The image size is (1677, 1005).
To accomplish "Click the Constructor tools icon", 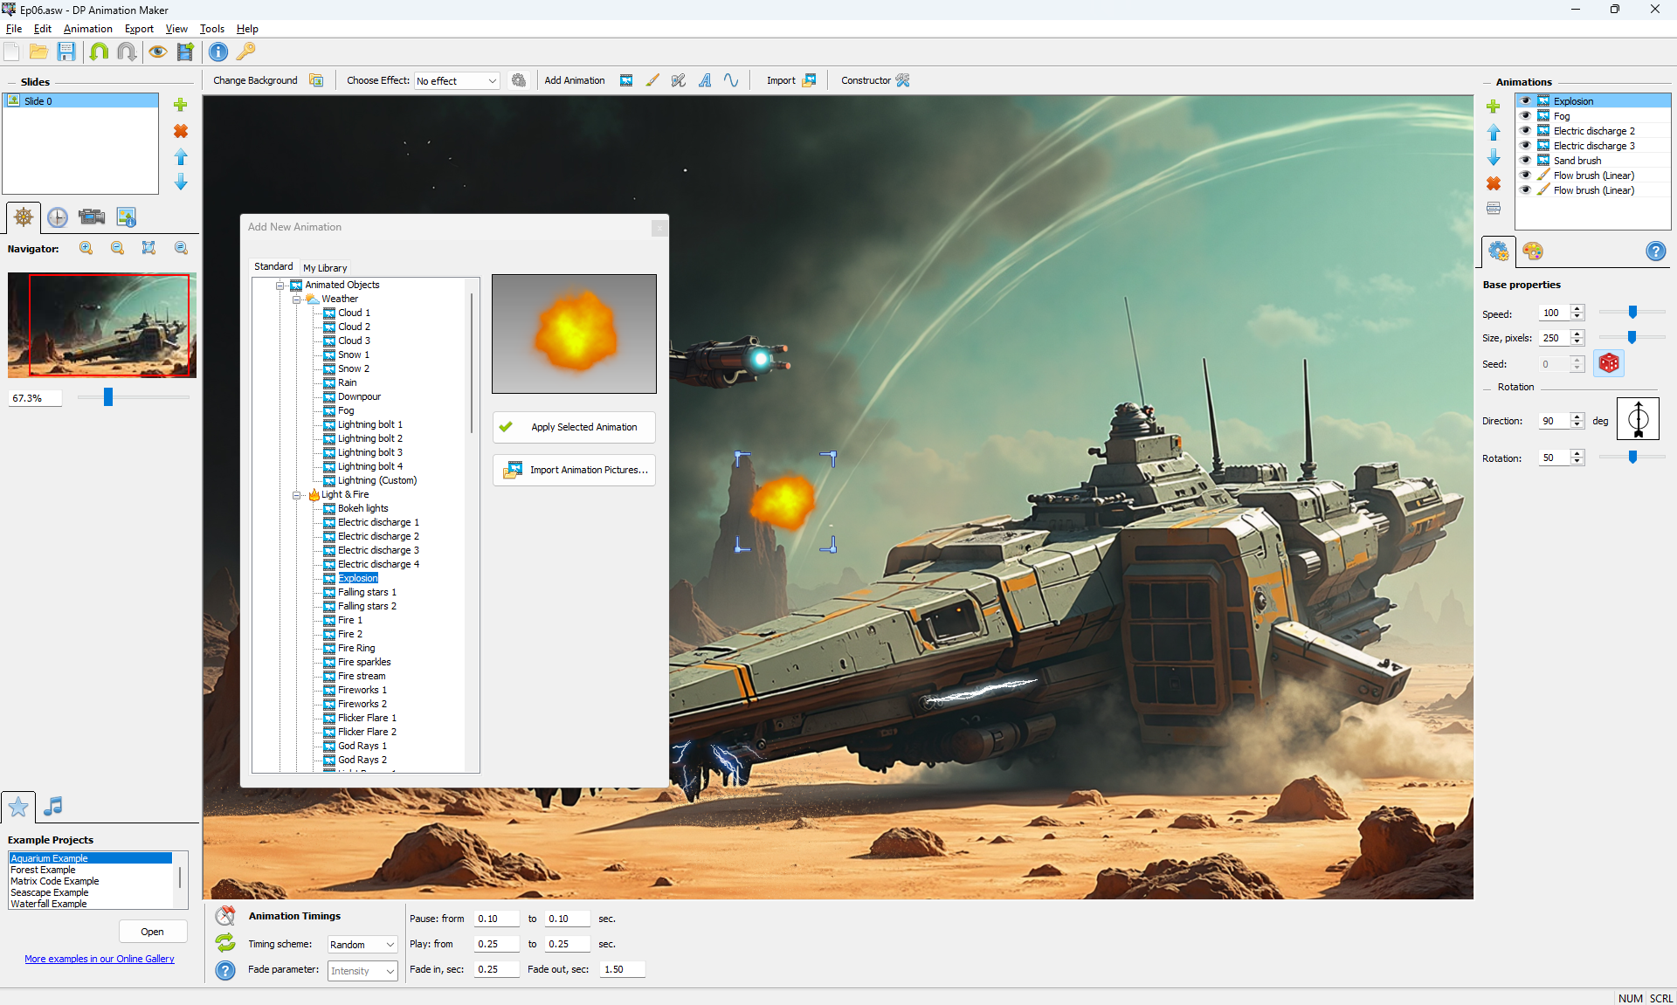I will [x=903, y=80].
